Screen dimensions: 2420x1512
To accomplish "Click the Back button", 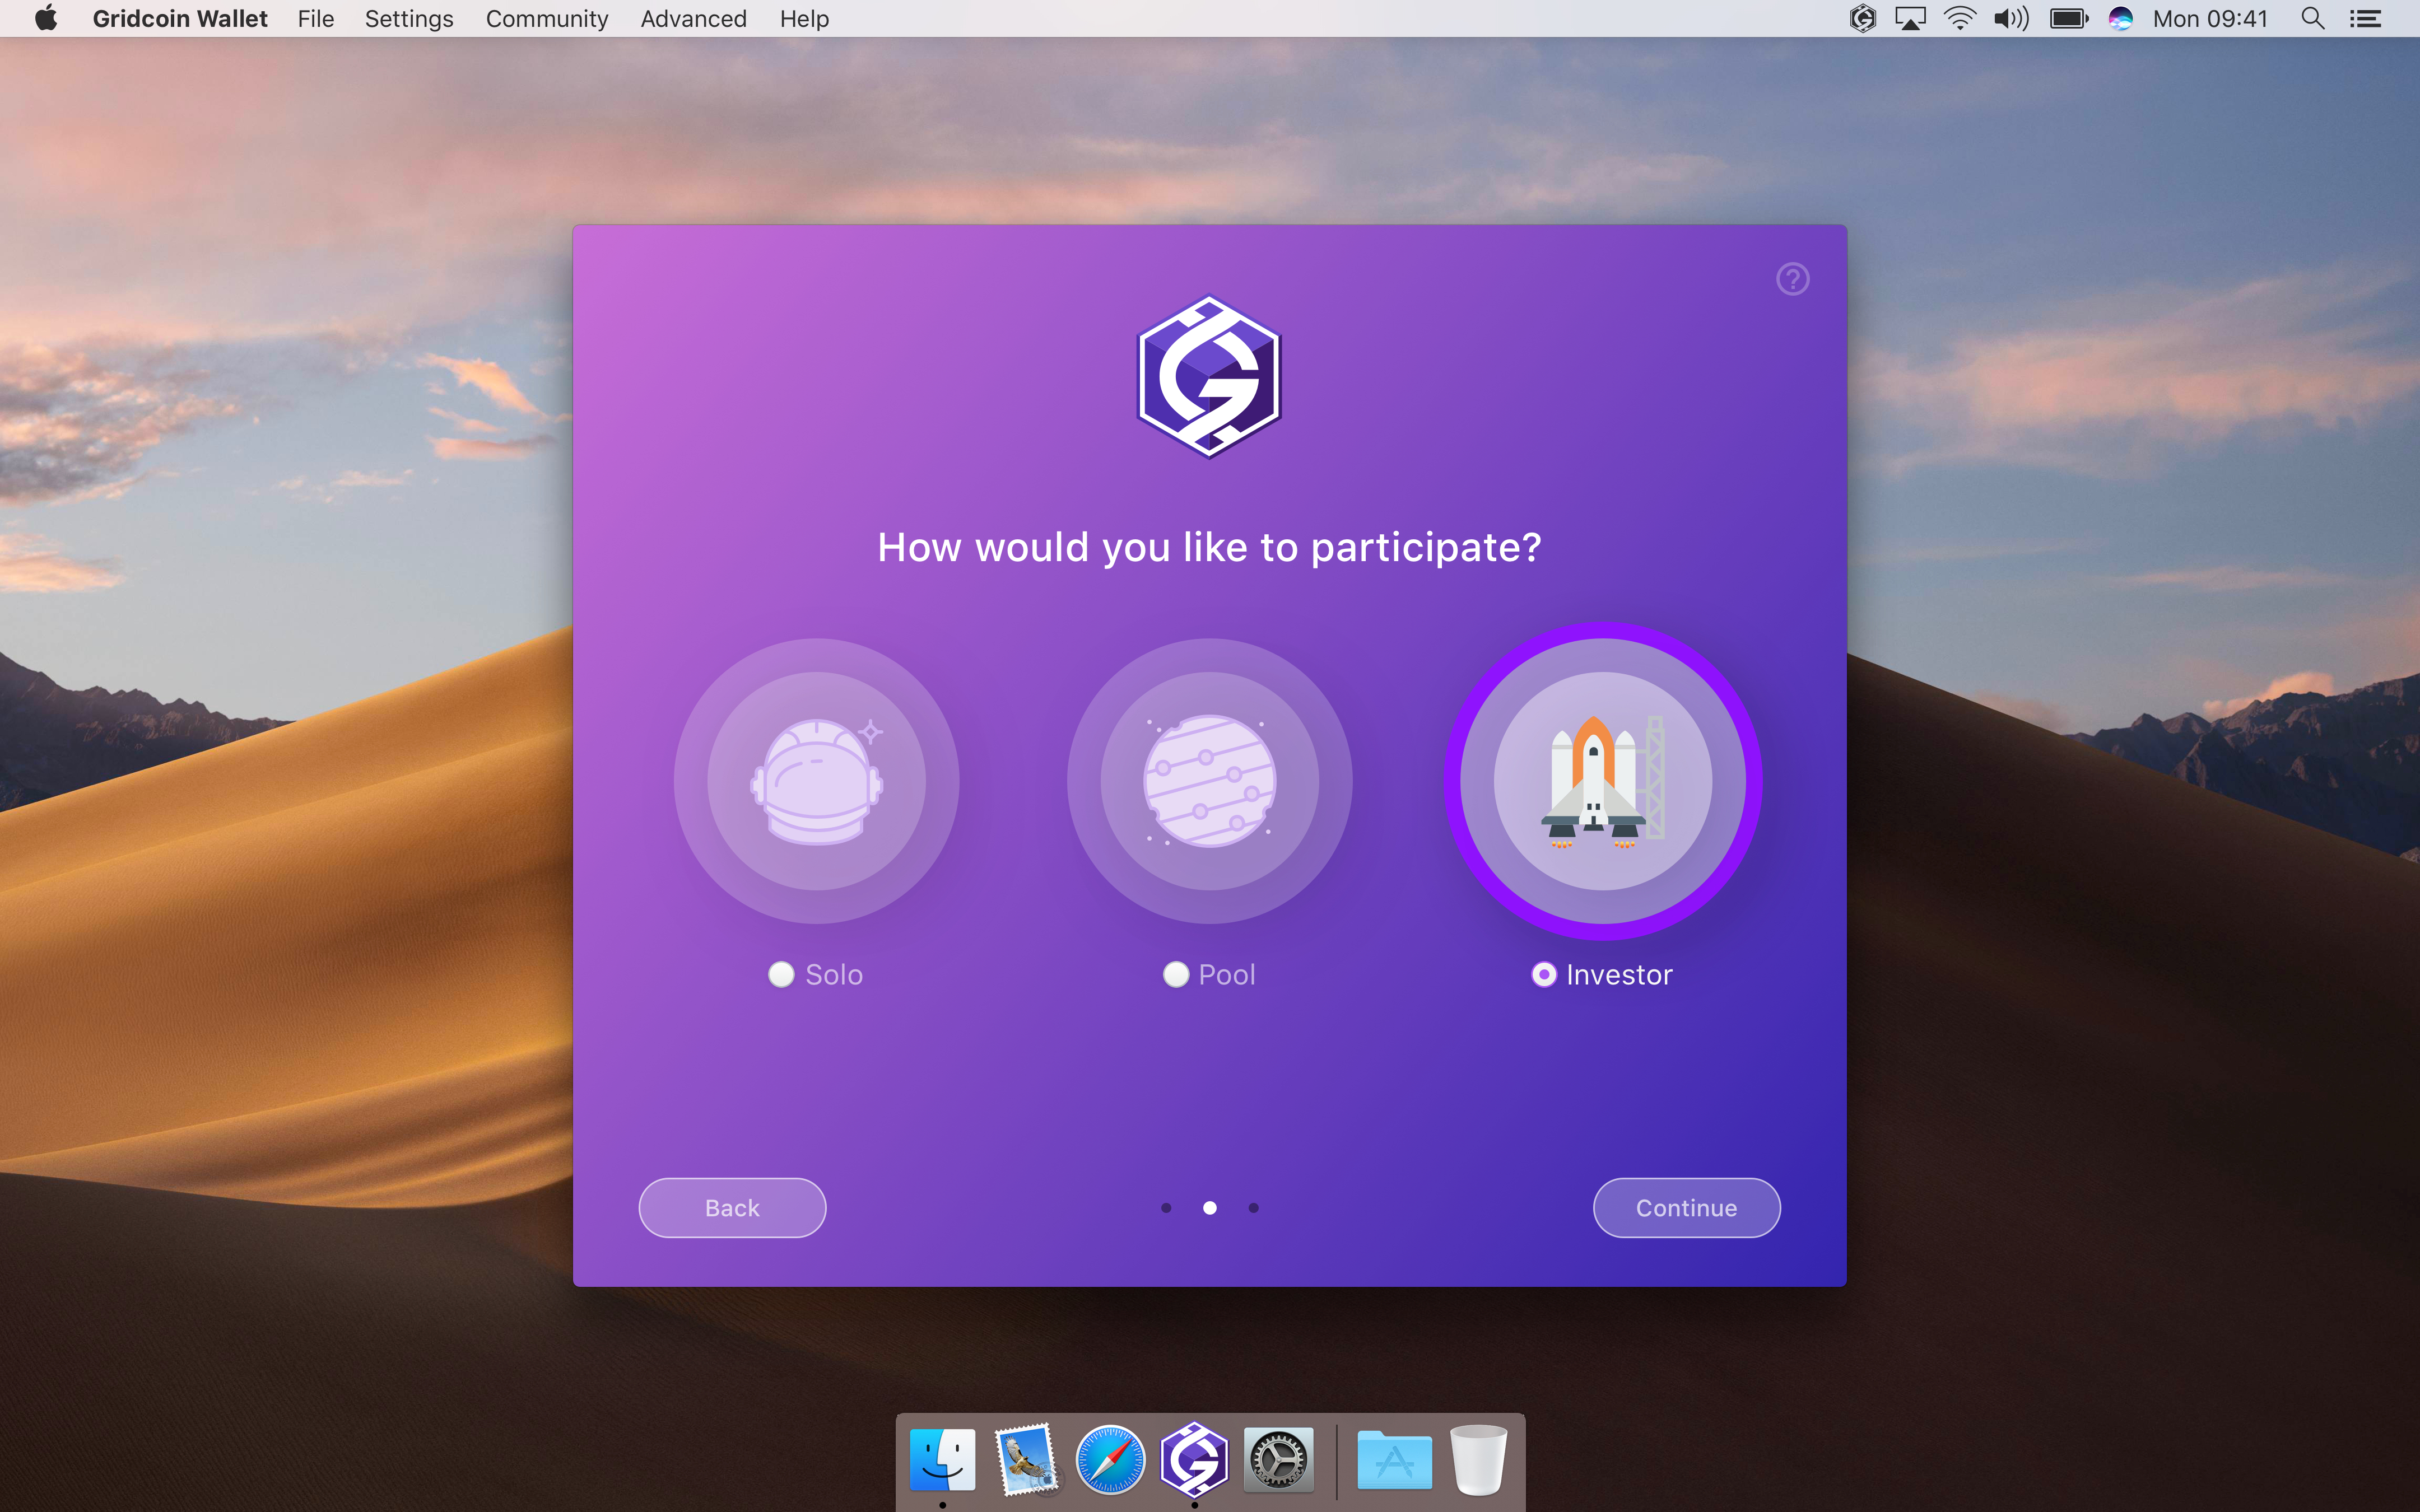I will (x=732, y=1208).
